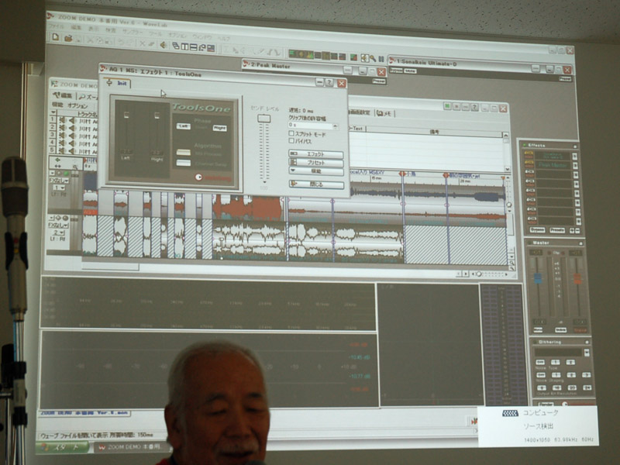Open the クリップ後の許容幅 dropdown
Viewport: 620px width, 465px height.
pyautogui.click(x=335, y=126)
